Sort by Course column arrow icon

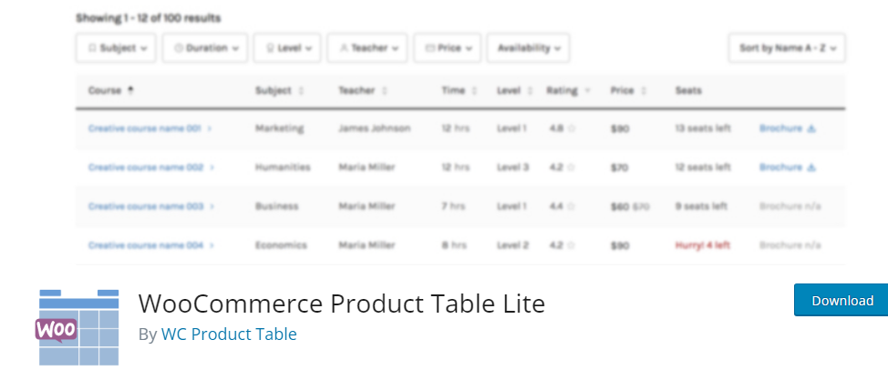click(130, 90)
